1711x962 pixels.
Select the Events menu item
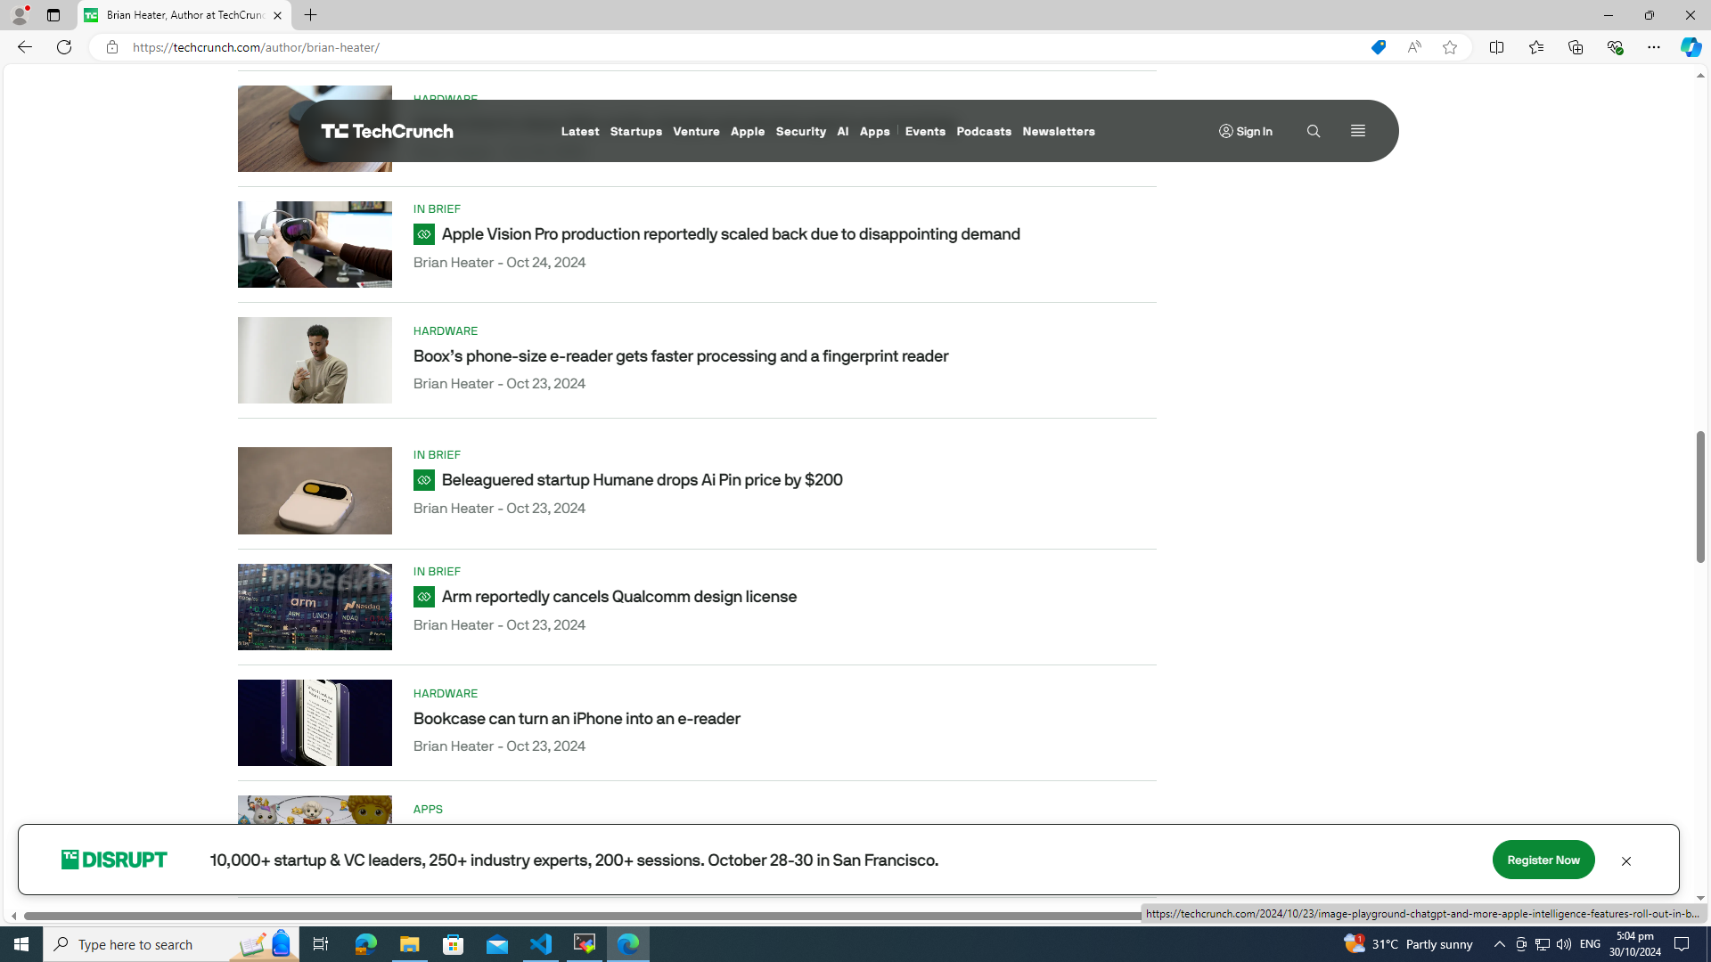(925, 131)
